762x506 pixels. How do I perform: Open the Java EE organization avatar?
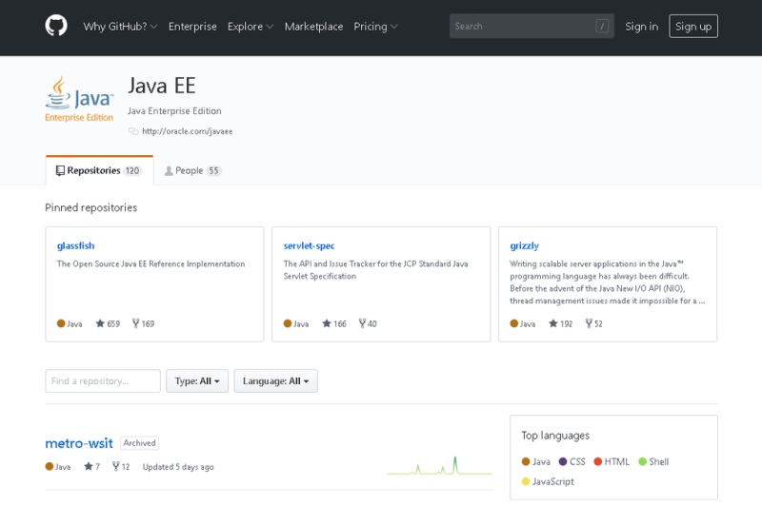coord(79,99)
